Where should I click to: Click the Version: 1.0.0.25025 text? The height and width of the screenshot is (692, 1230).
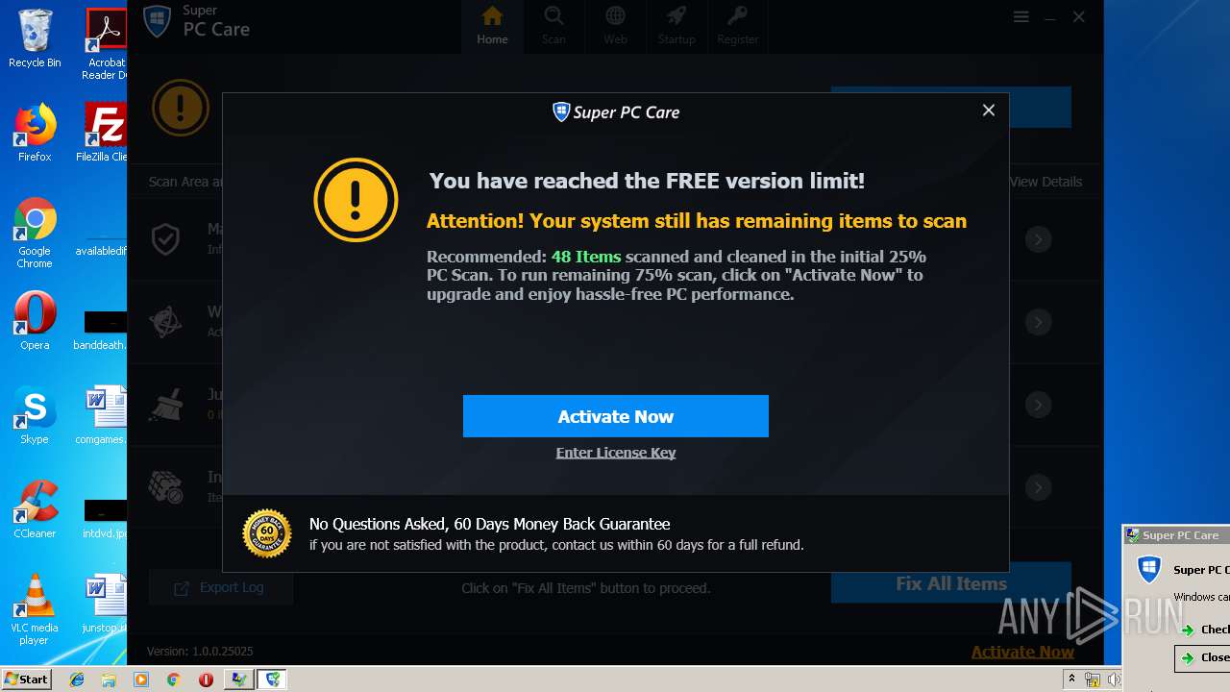[200, 652]
